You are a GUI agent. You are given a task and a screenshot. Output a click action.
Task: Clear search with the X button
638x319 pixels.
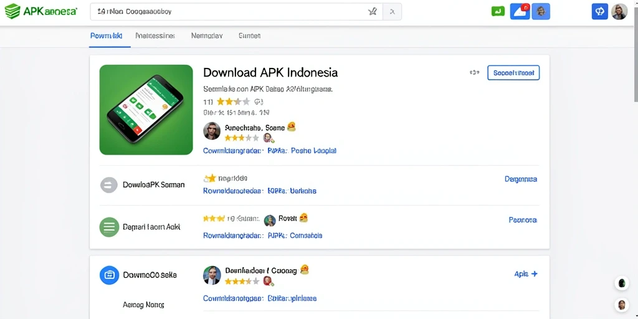pyautogui.click(x=393, y=12)
